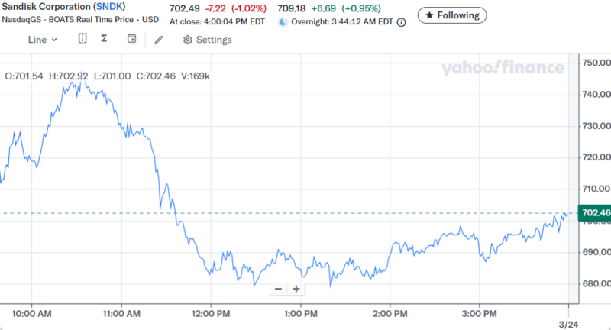
Task: Click the 750.00 price axis label
Action: coord(596,63)
